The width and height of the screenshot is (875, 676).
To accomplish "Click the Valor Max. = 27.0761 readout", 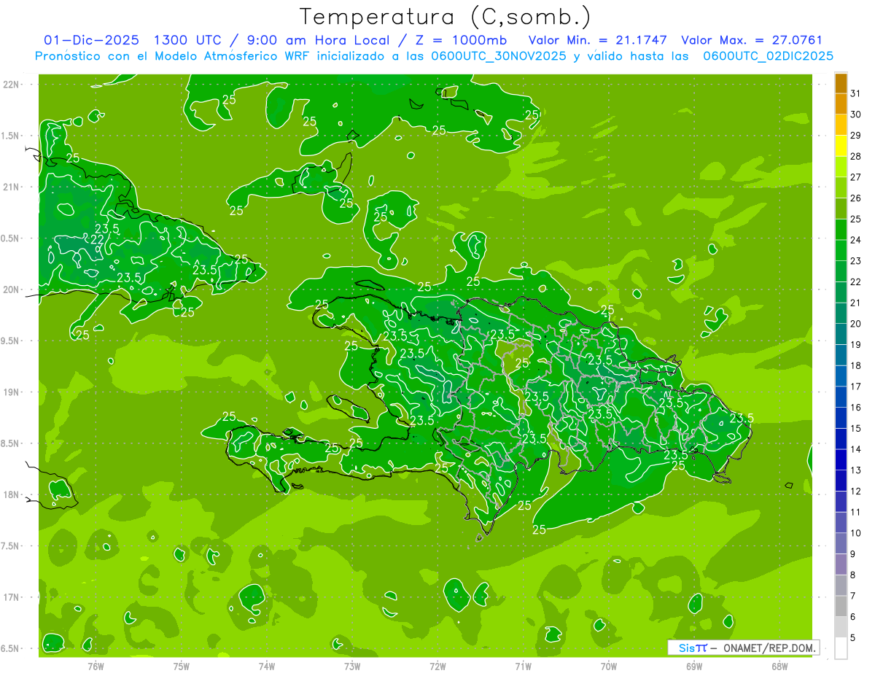I will 751,40.
